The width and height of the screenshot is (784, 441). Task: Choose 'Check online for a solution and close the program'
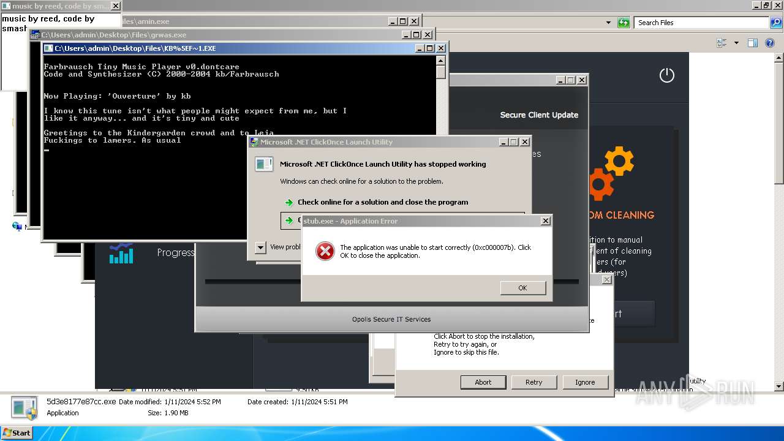pyautogui.click(x=383, y=202)
